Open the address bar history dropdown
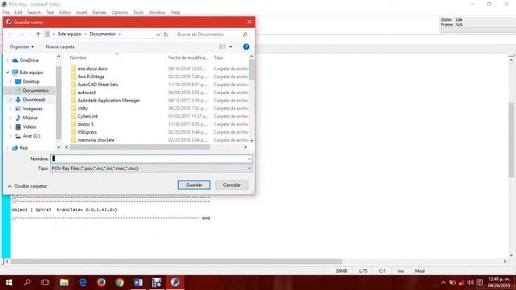This screenshot has height=290, width=516. [x=158, y=34]
